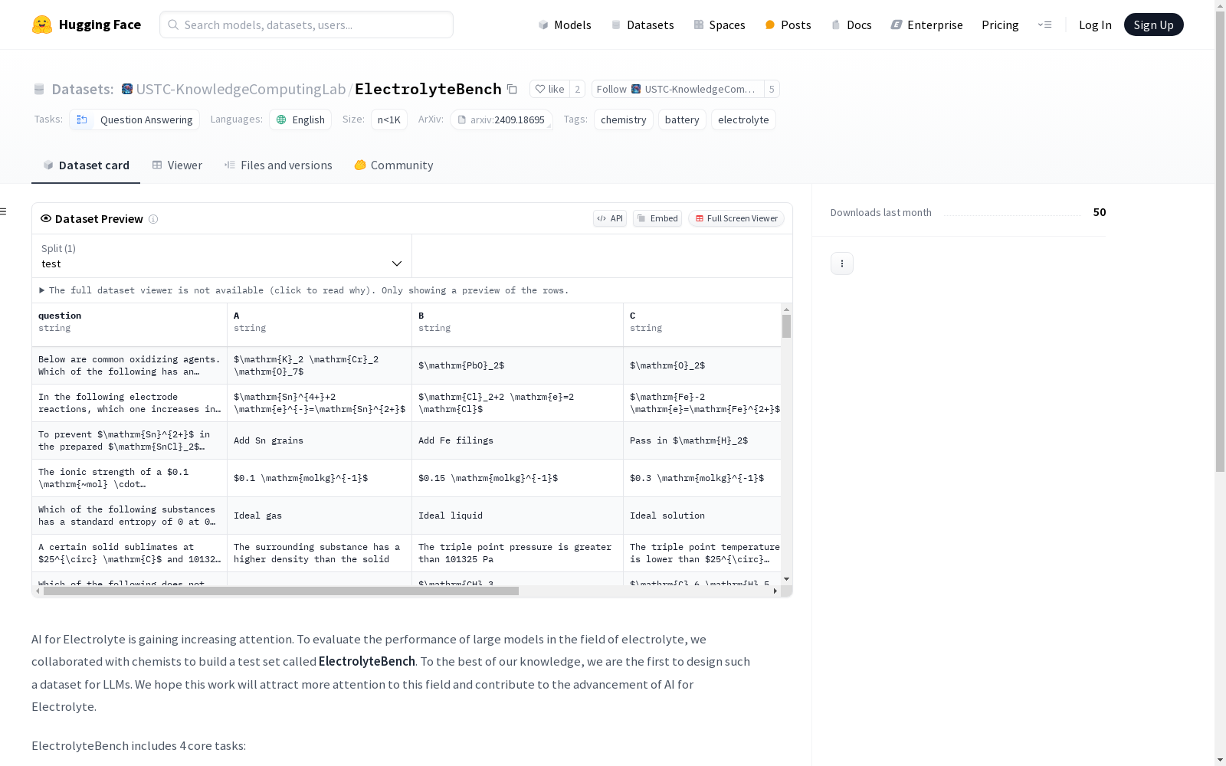Go to the Pricing page

(1000, 25)
